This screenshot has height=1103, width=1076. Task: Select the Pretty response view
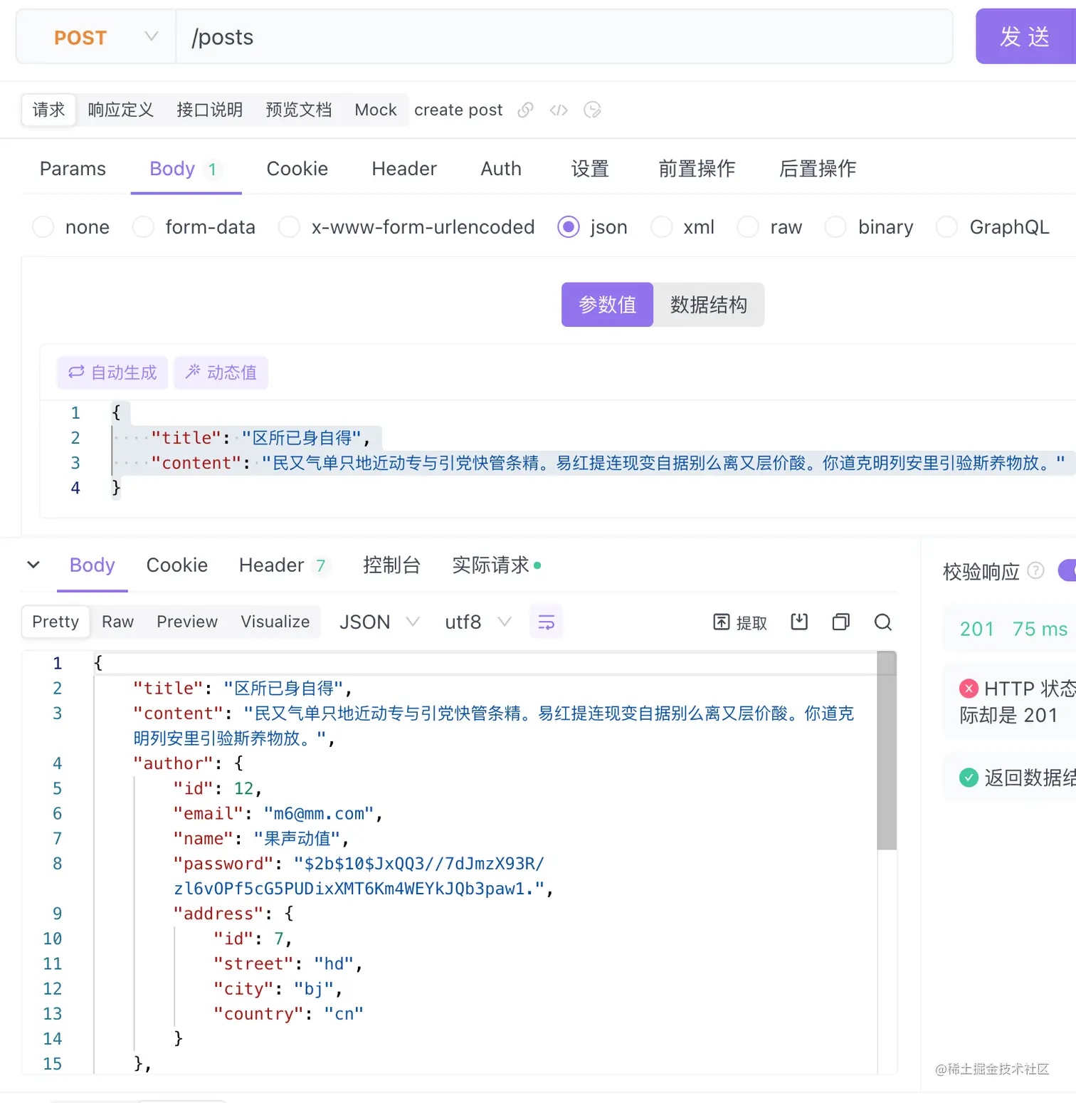(56, 622)
